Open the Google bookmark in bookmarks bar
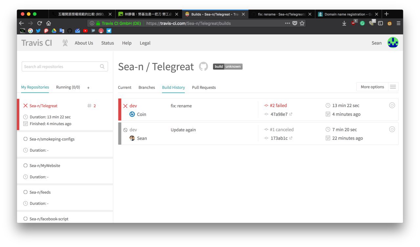 [x=31, y=31]
